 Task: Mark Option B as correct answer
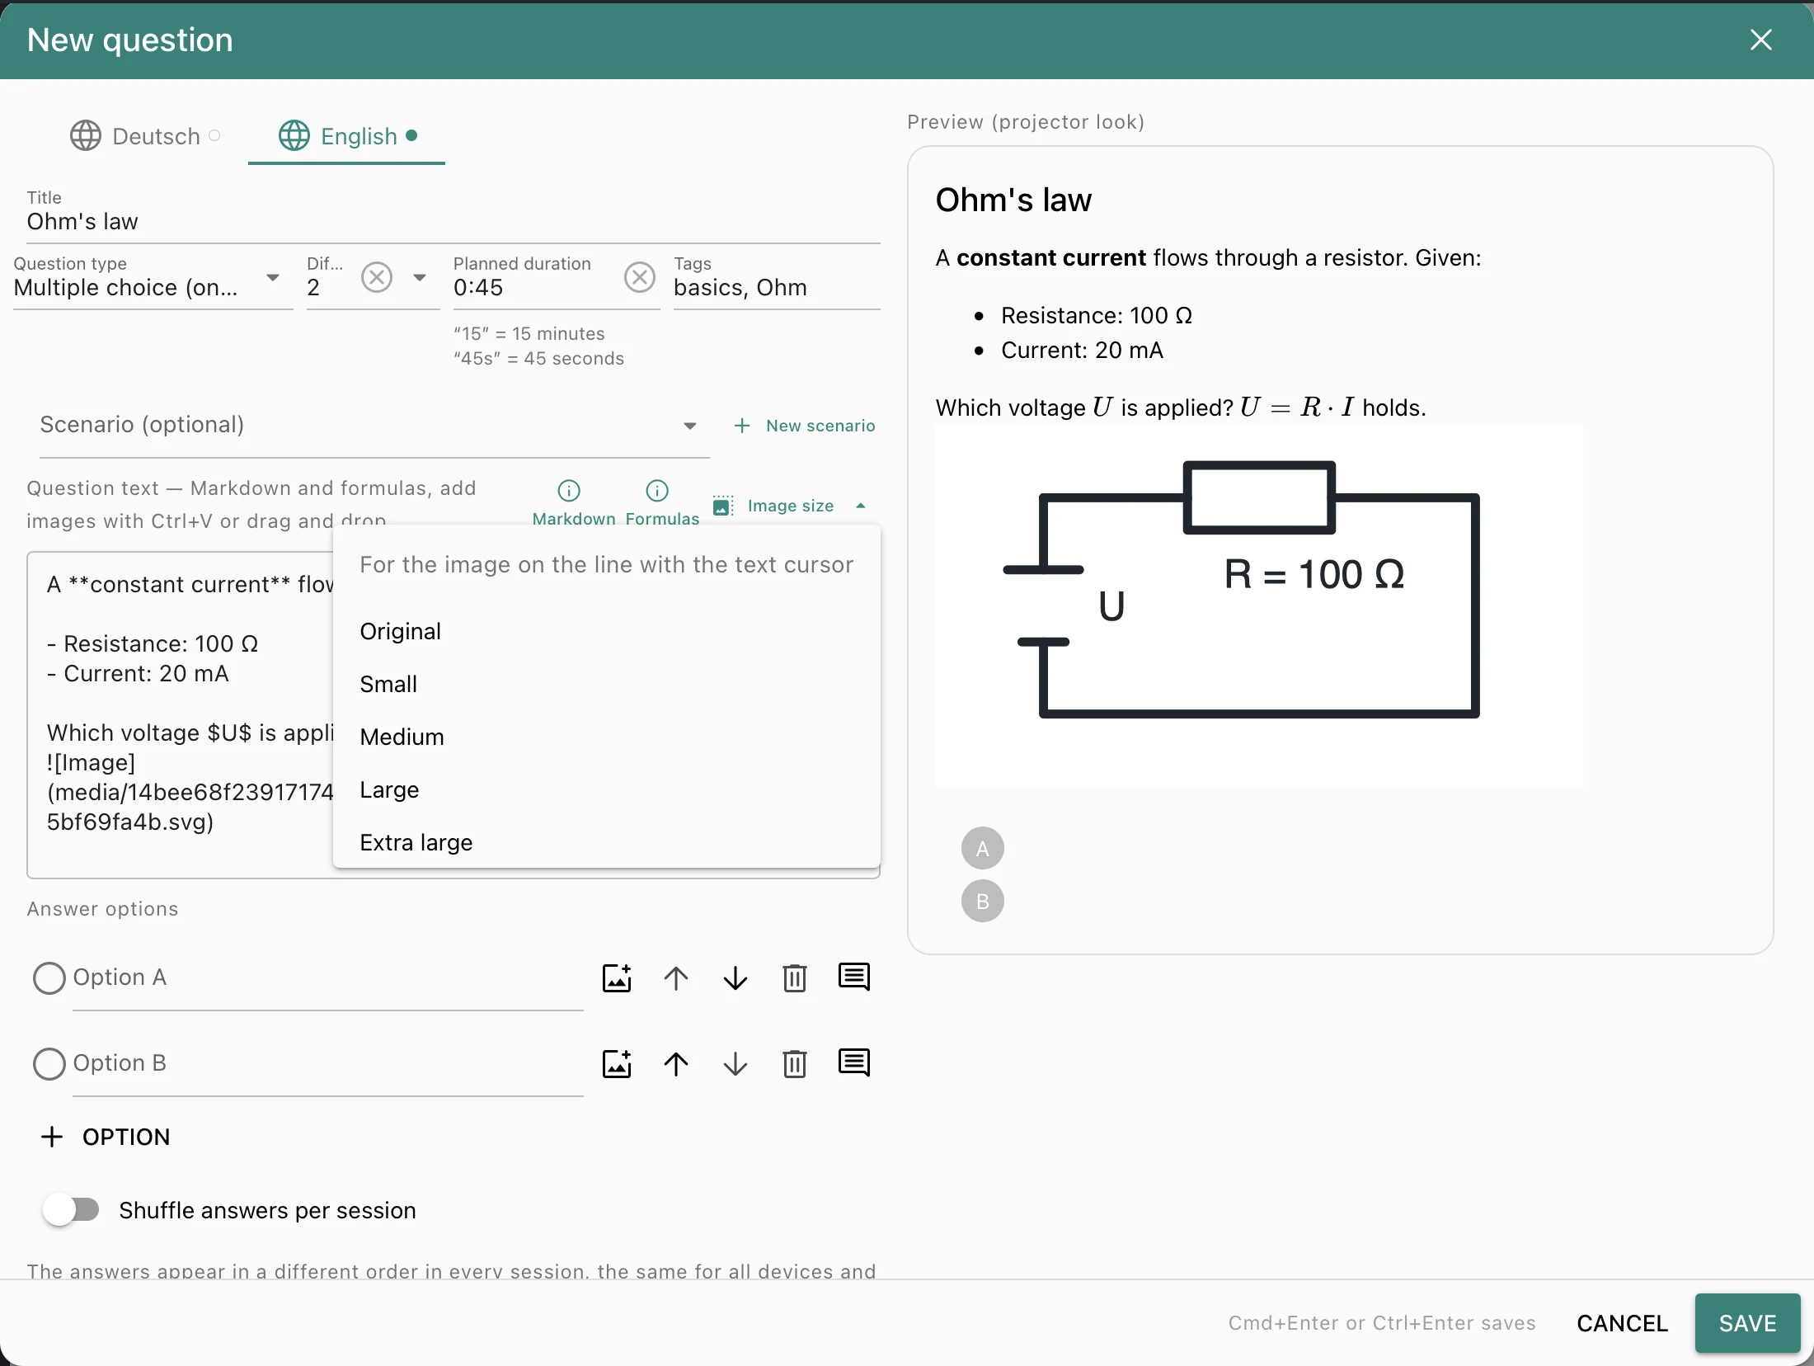49,1064
